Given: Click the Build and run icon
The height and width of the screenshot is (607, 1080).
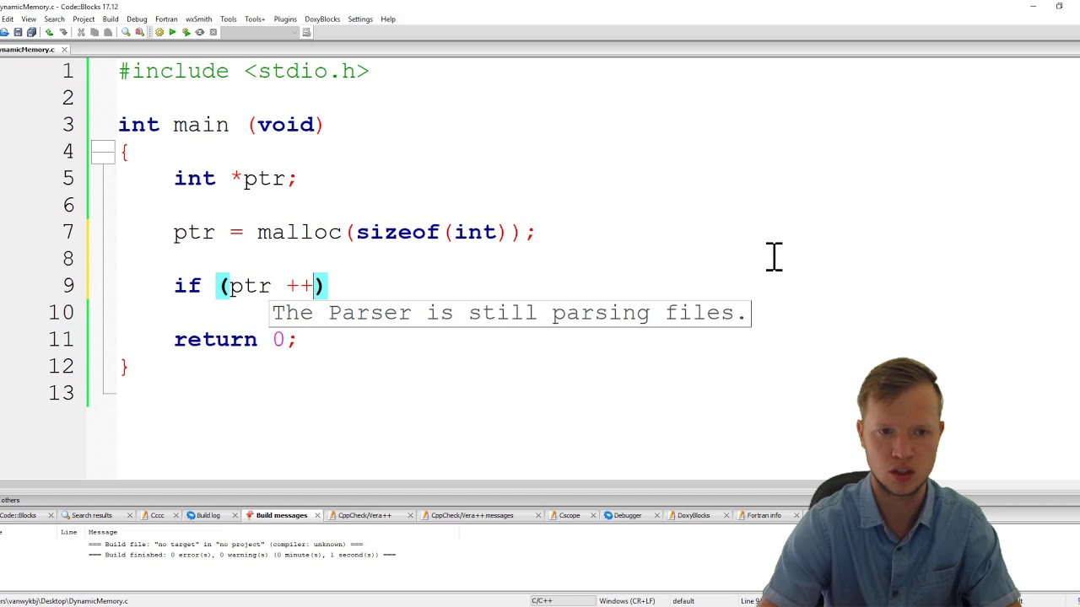Looking at the screenshot, I should [x=186, y=32].
